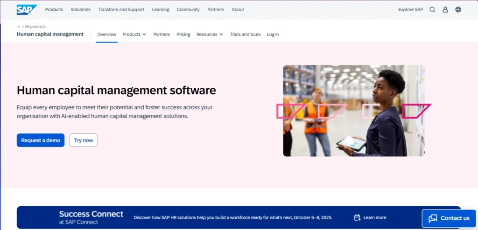Click the warehouse hero image
This screenshot has height=230, width=478.
click(x=354, y=111)
